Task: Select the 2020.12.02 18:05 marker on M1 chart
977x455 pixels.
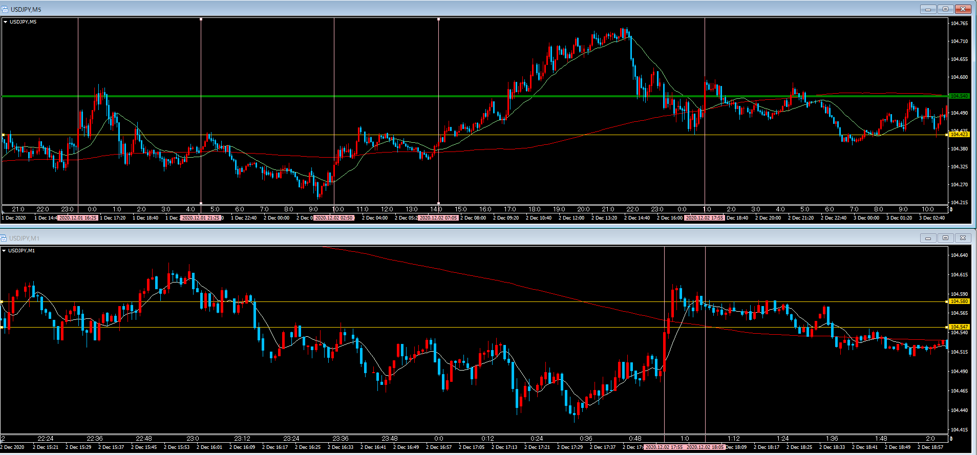Action: [x=705, y=447]
